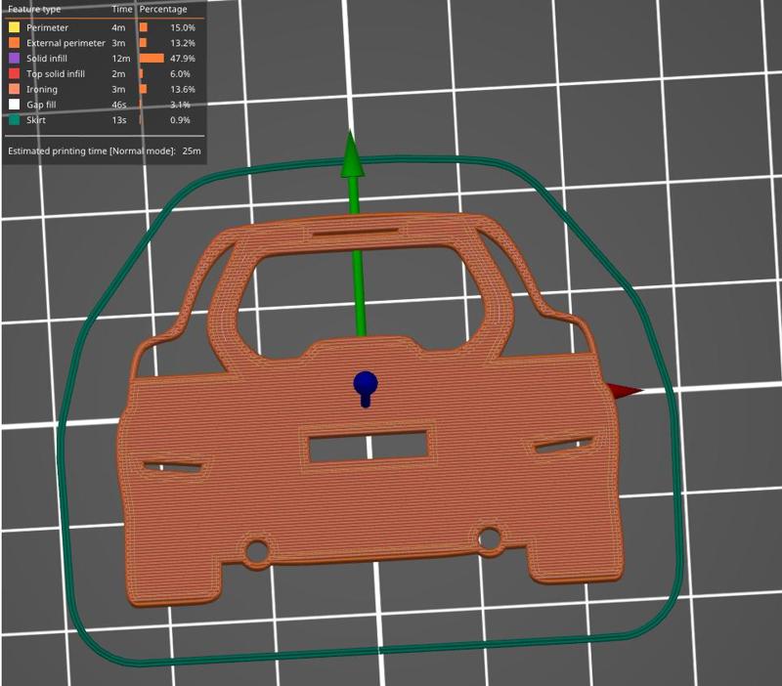Click the 2m Top solid infill time
The width and height of the screenshot is (782, 686).
point(118,74)
